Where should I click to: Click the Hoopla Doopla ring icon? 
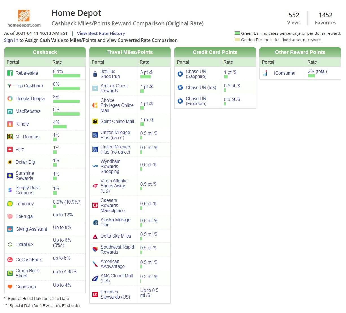10,98
